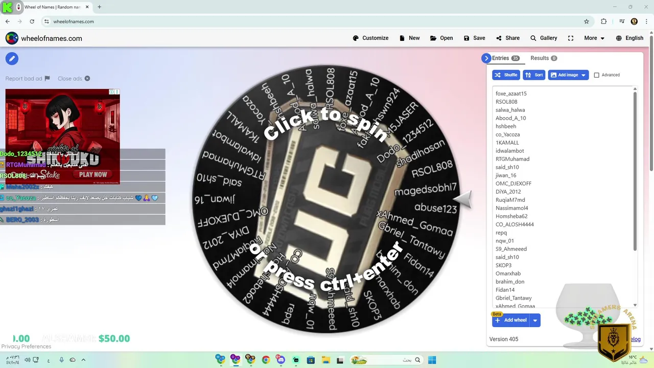Bookmark this page with star icon

(x=587, y=21)
